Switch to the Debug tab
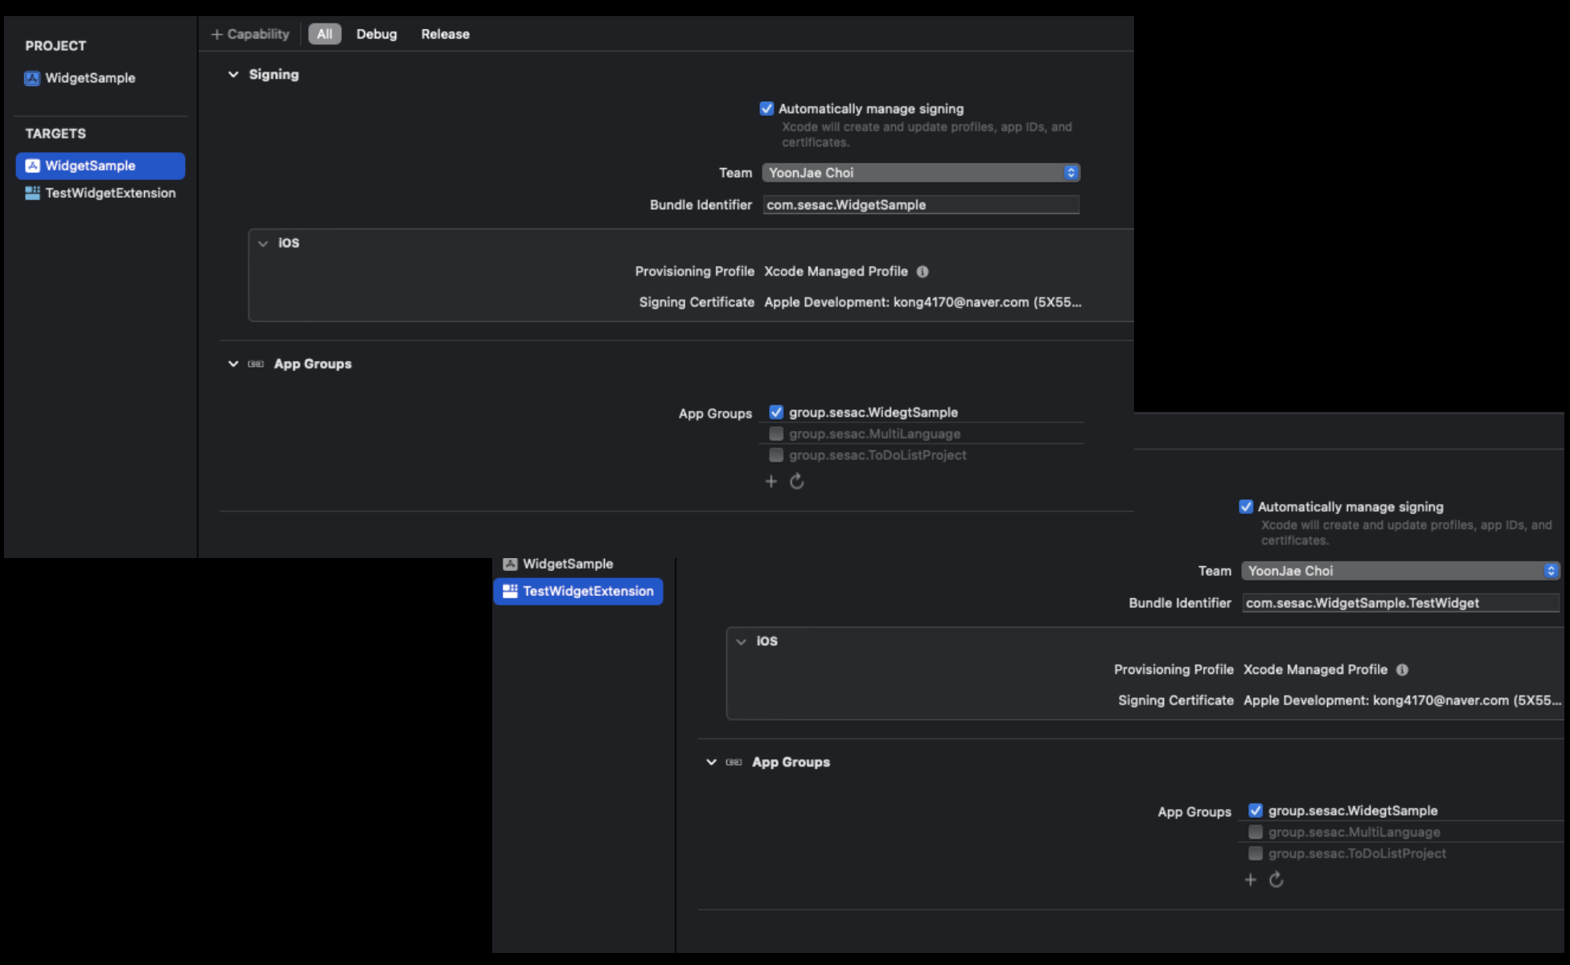The width and height of the screenshot is (1570, 965). click(x=376, y=34)
